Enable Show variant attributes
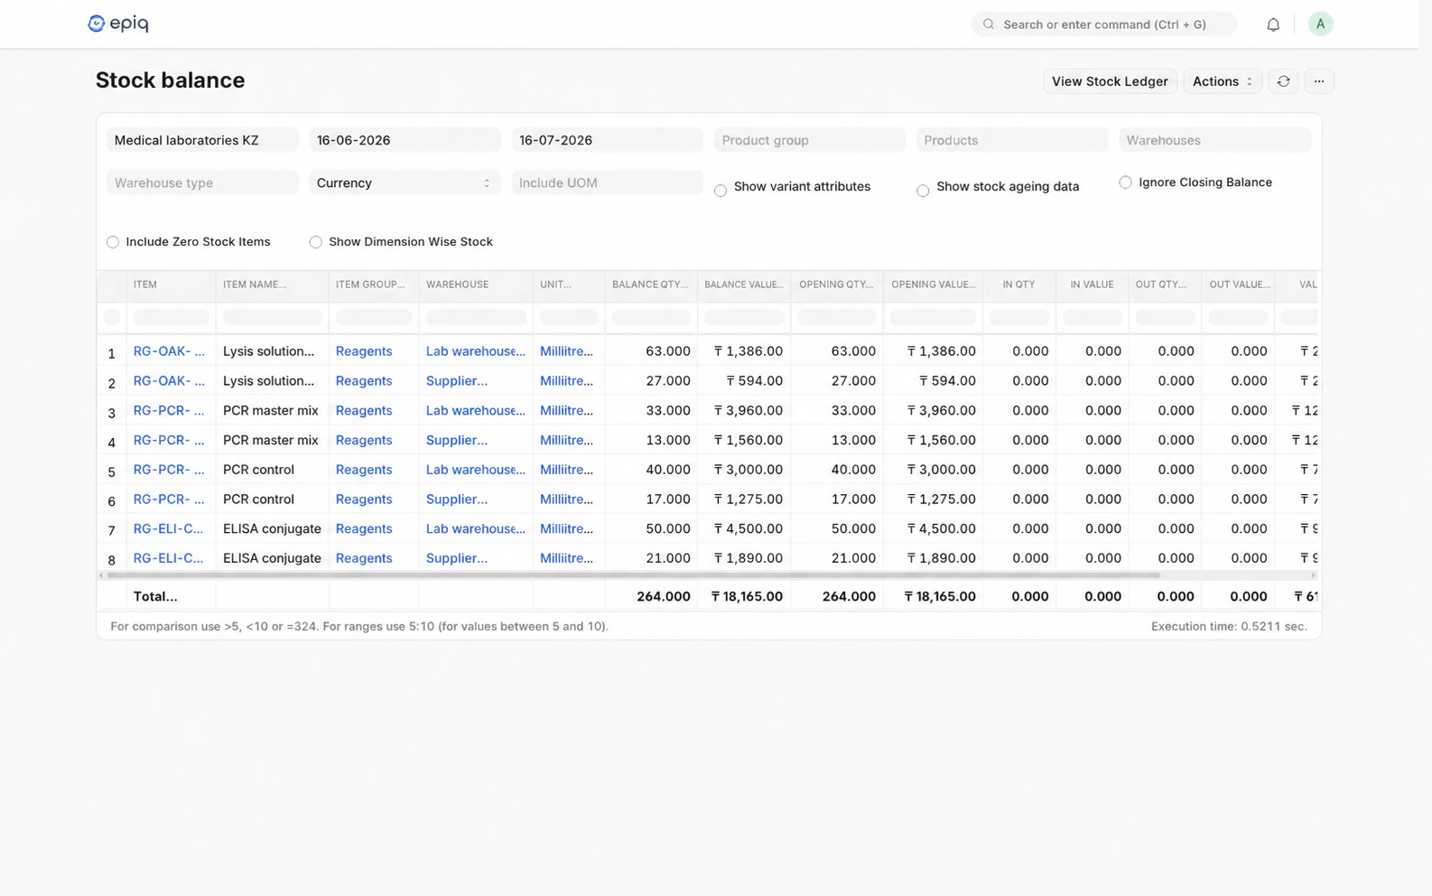The width and height of the screenshot is (1432, 896). [x=721, y=191]
